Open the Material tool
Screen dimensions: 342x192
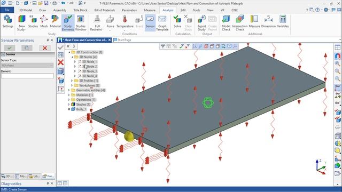[55, 22]
